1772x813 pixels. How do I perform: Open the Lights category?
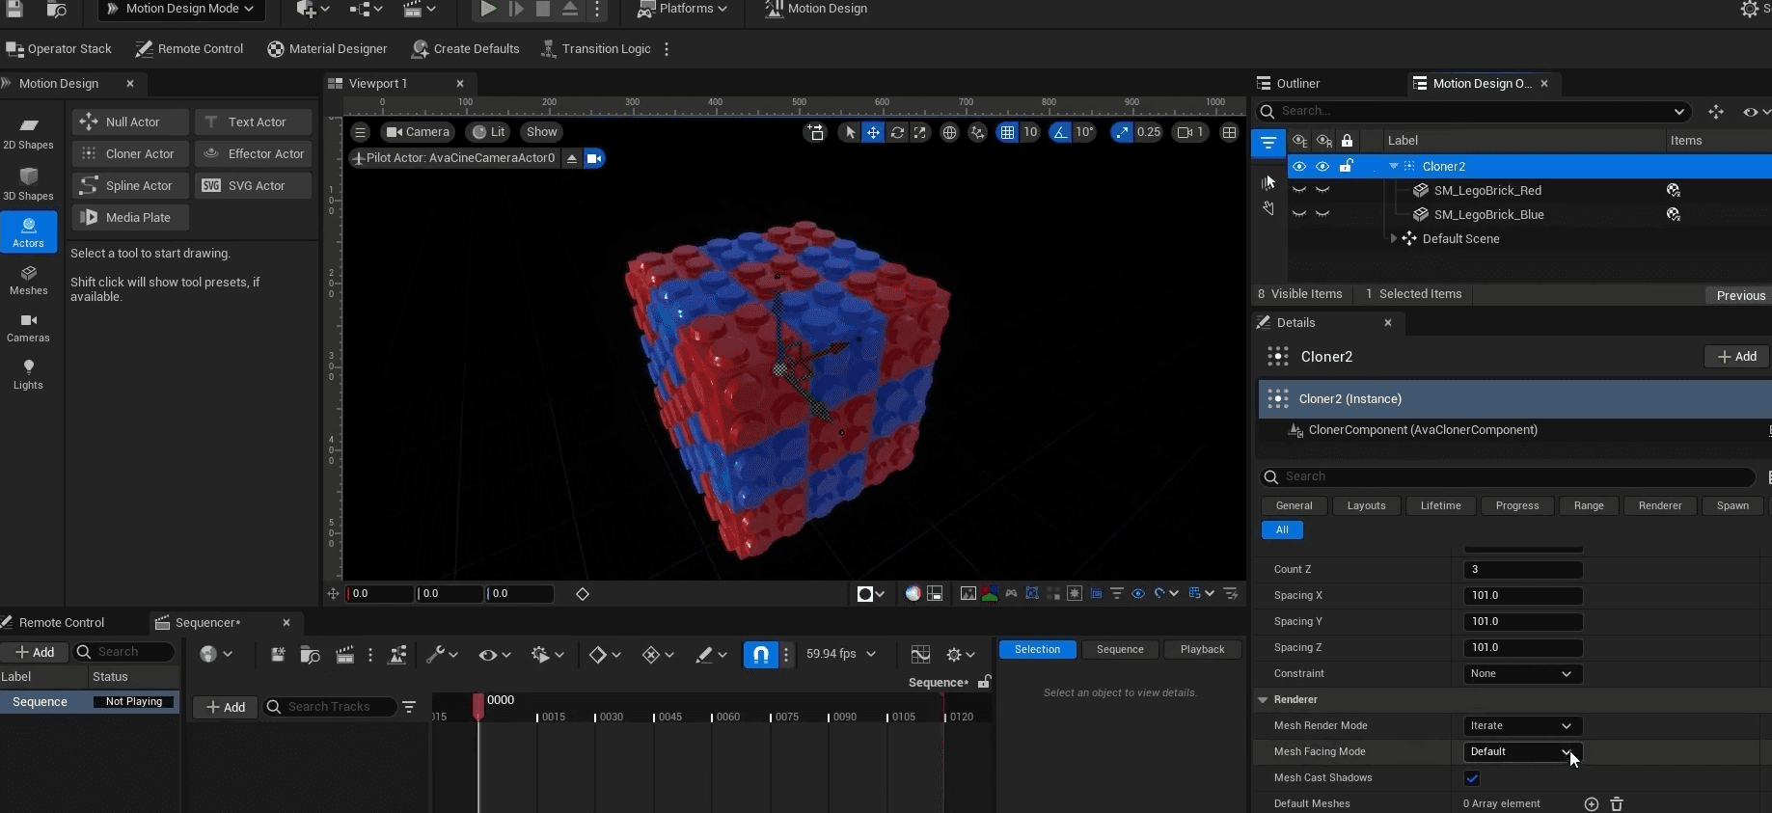coord(28,374)
